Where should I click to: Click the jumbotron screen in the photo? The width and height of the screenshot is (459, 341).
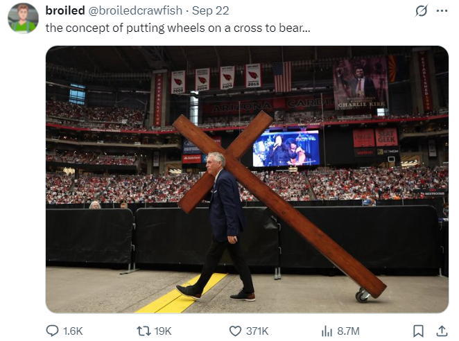286,148
